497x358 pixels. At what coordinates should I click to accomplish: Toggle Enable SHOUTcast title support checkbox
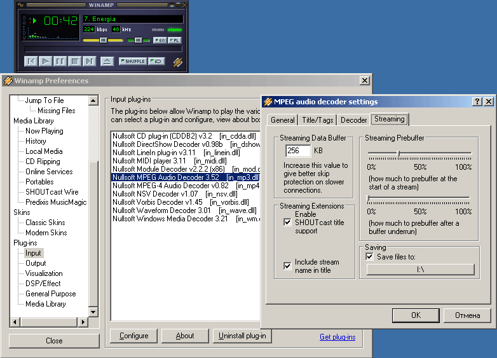pos(287,223)
